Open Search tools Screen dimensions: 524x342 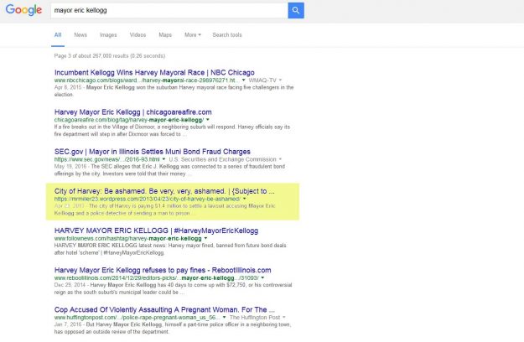[x=227, y=34]
